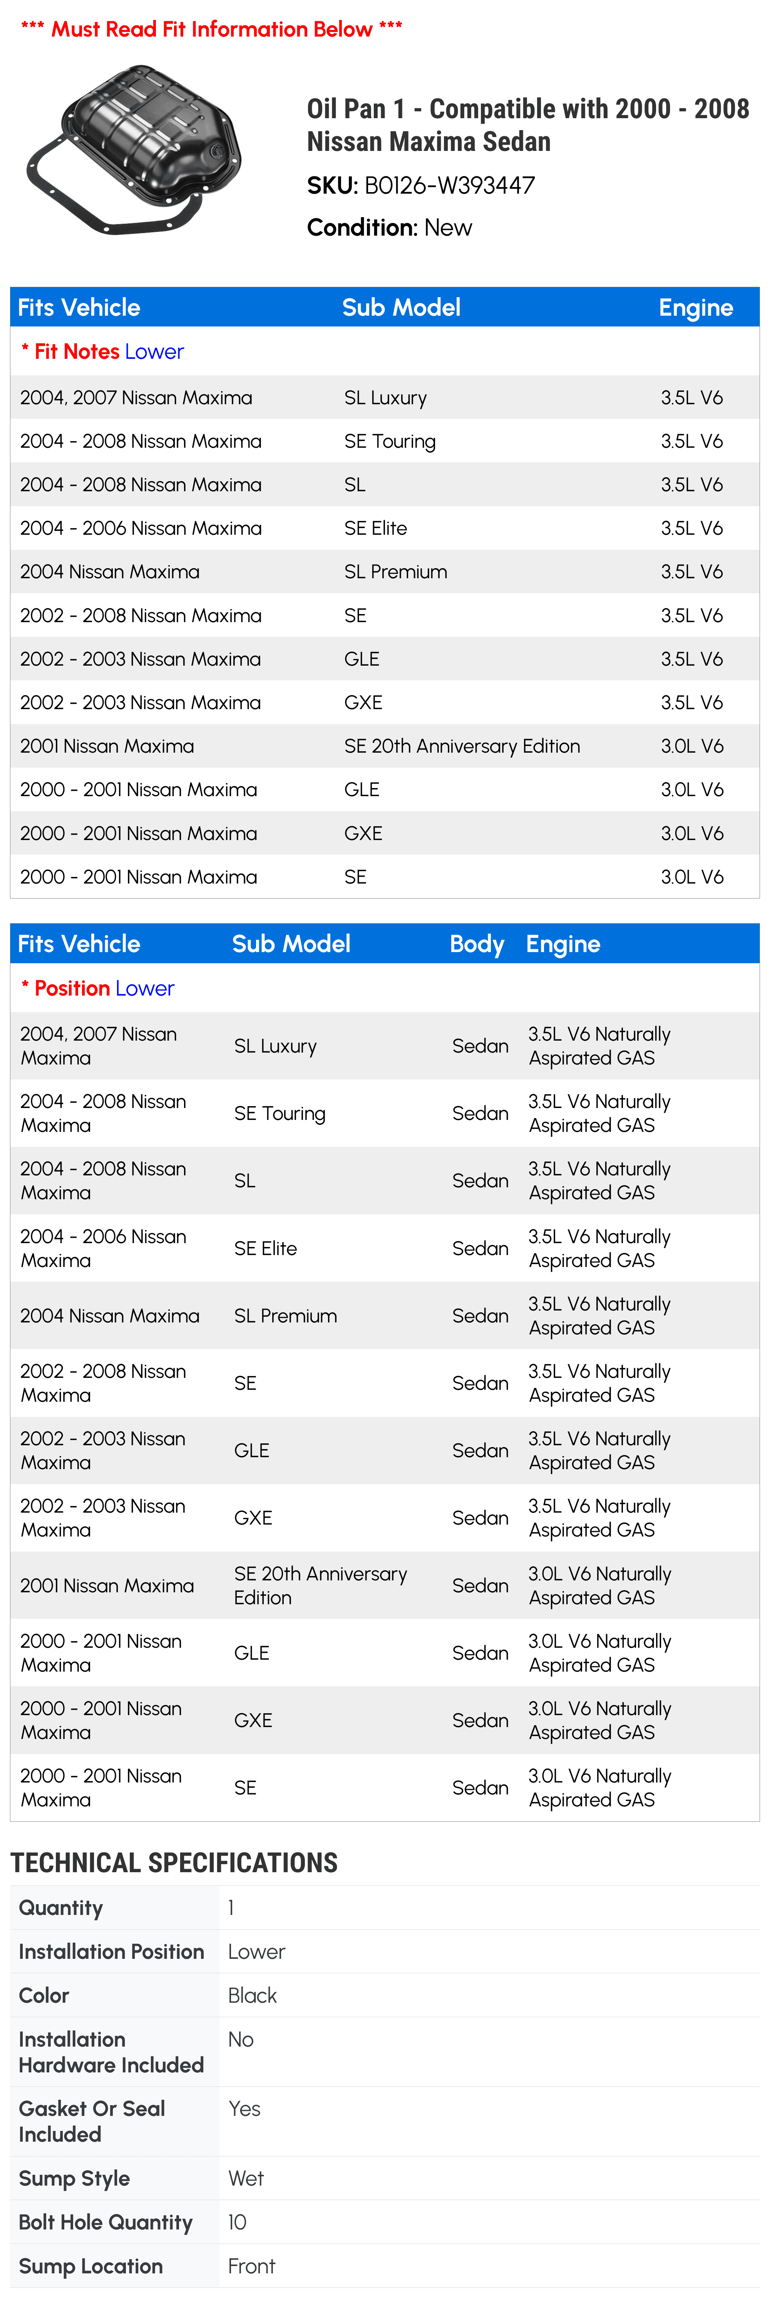The width and height of the screenshot is (770, 2298).
Task: Click the Installation Position specification row
Action: [385, 1952]
